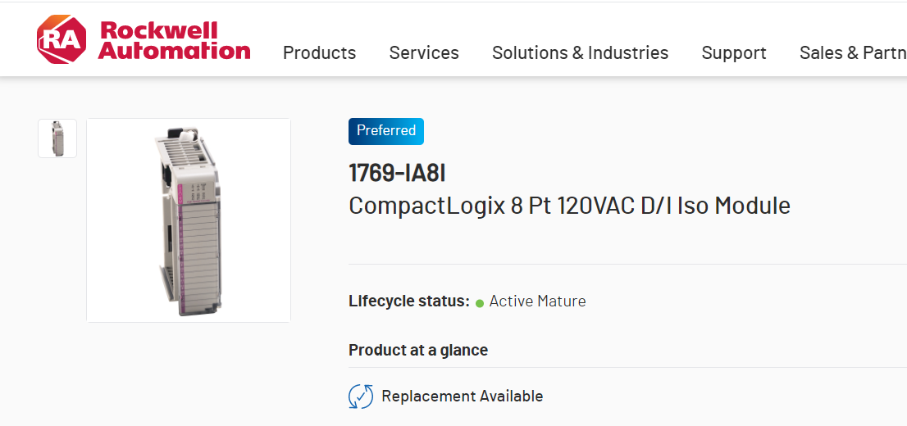
Task: Click the blue Preferred badge
Action: (x=386, y=131)
